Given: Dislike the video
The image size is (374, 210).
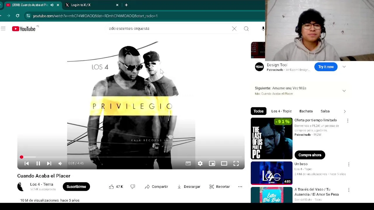Looking at the screenshot, I should (x=133, y=187).
